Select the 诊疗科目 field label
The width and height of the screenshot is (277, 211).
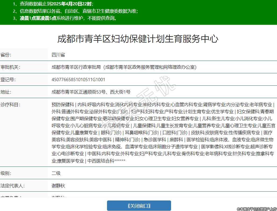(x=10, y=104)
